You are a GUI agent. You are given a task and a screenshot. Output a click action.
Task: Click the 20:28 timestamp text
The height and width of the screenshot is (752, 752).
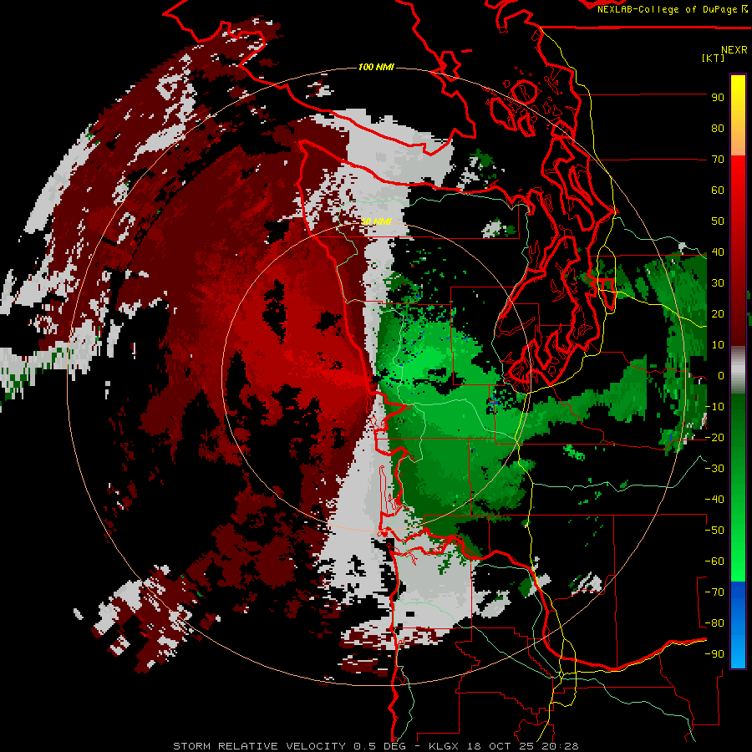[561, 746]
